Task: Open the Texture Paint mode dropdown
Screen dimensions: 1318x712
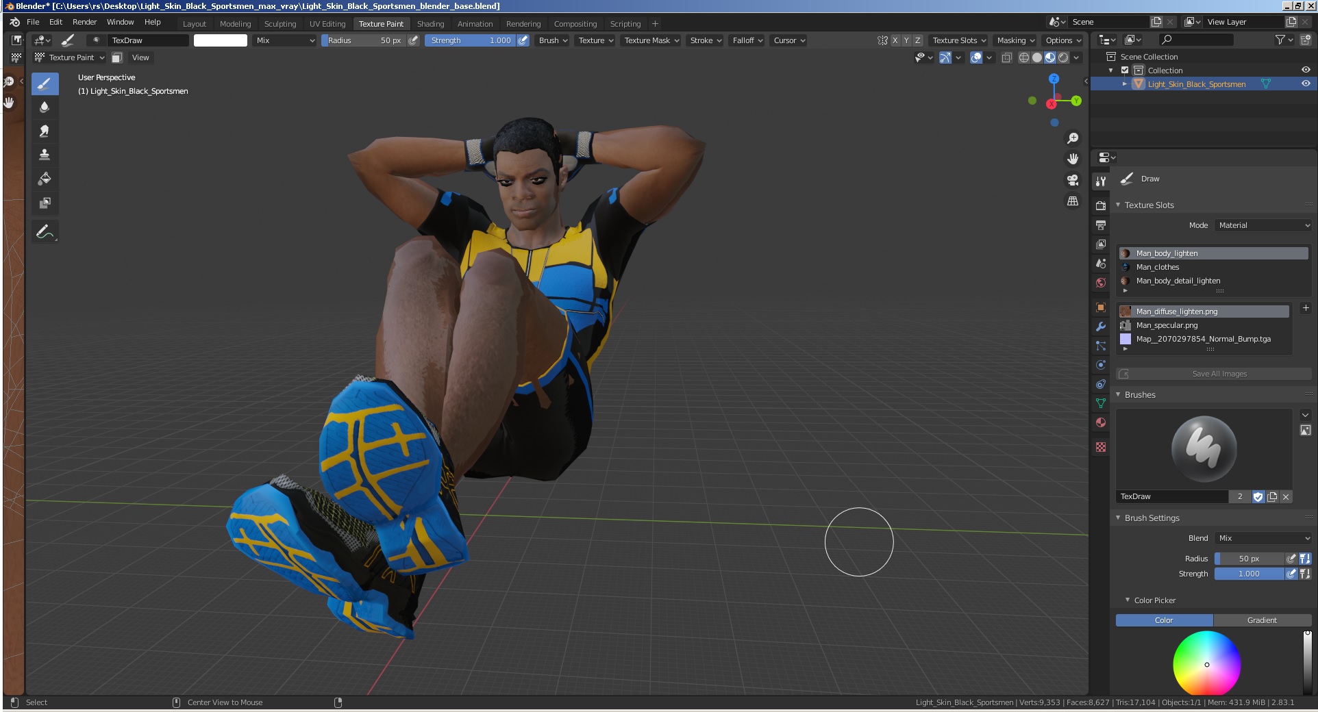Action: pyautogui.click(x=70, y=58)
